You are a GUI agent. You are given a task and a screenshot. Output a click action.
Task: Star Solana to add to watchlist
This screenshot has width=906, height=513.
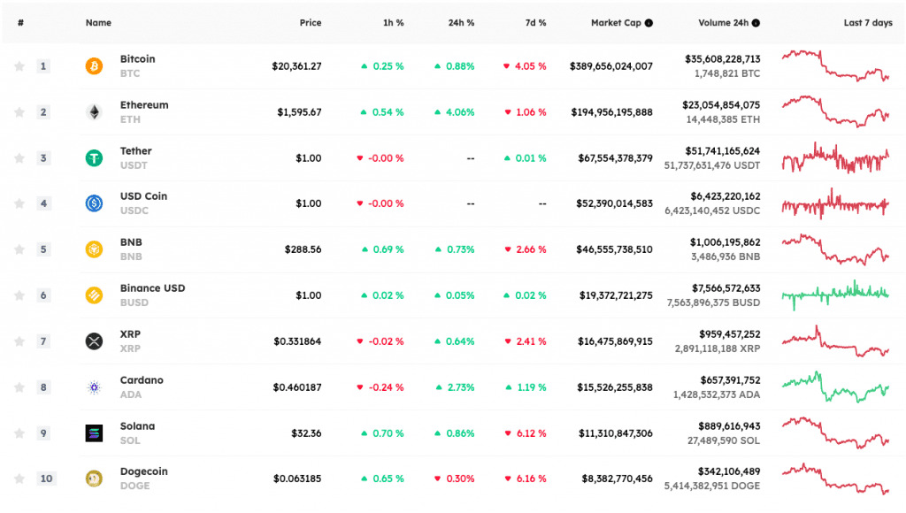point(19,433)
